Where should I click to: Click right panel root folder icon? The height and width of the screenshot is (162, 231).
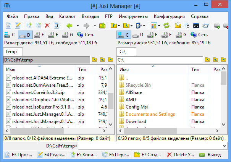click(207, 60)
